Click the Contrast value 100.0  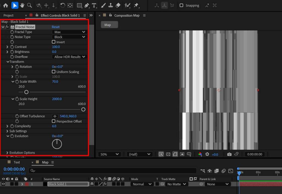[x=56, y=47]
